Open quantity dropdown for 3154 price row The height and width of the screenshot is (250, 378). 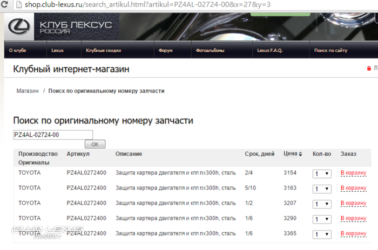click(x=322, y=173)
